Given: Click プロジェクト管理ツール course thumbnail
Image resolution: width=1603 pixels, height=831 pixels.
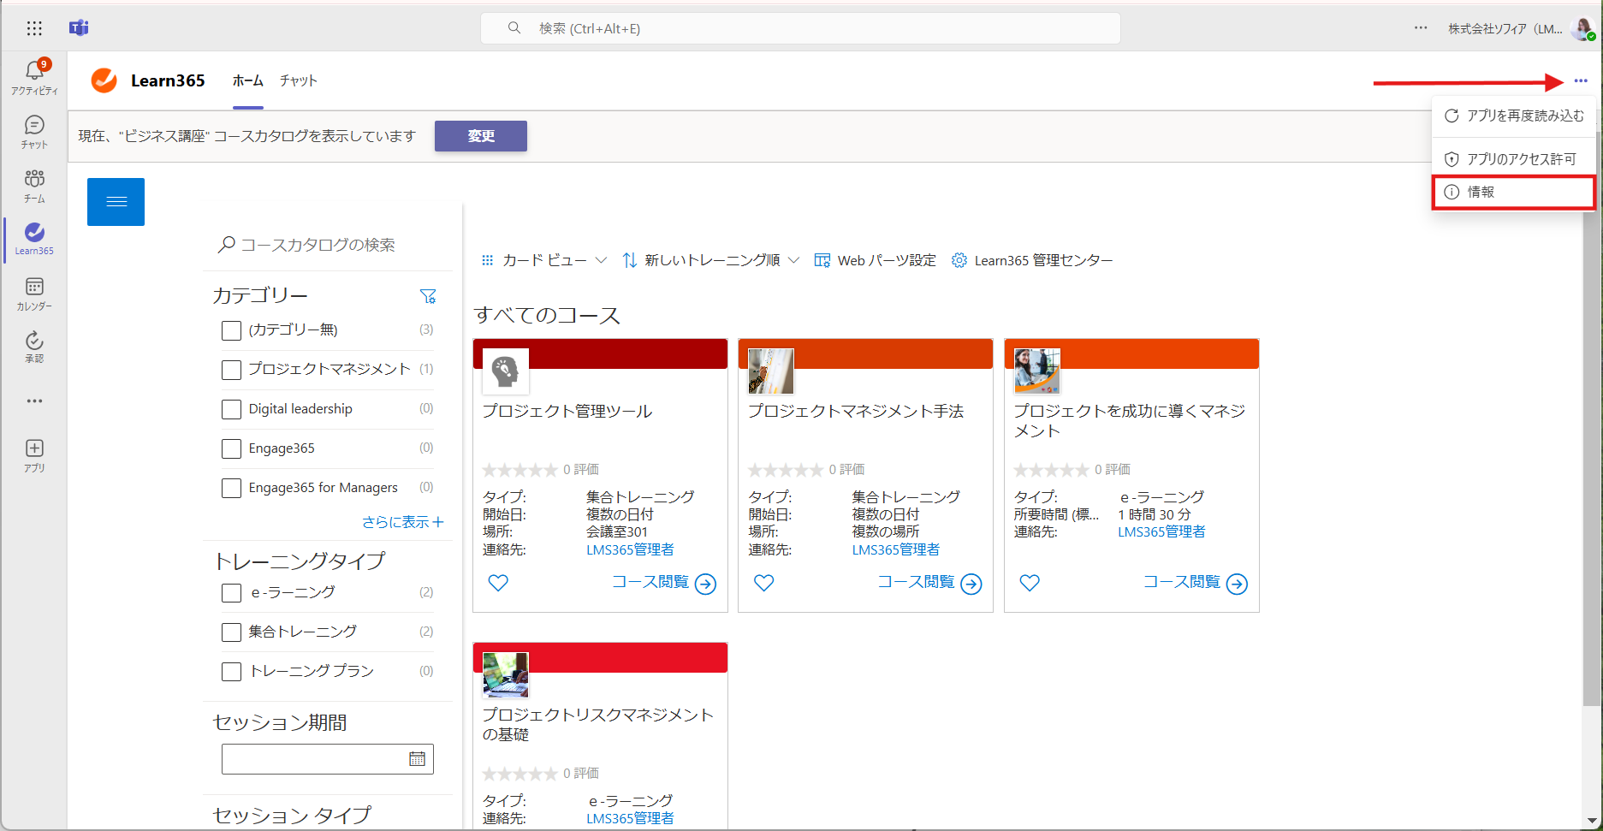Looking at the screenshot, I should (505, 371).
